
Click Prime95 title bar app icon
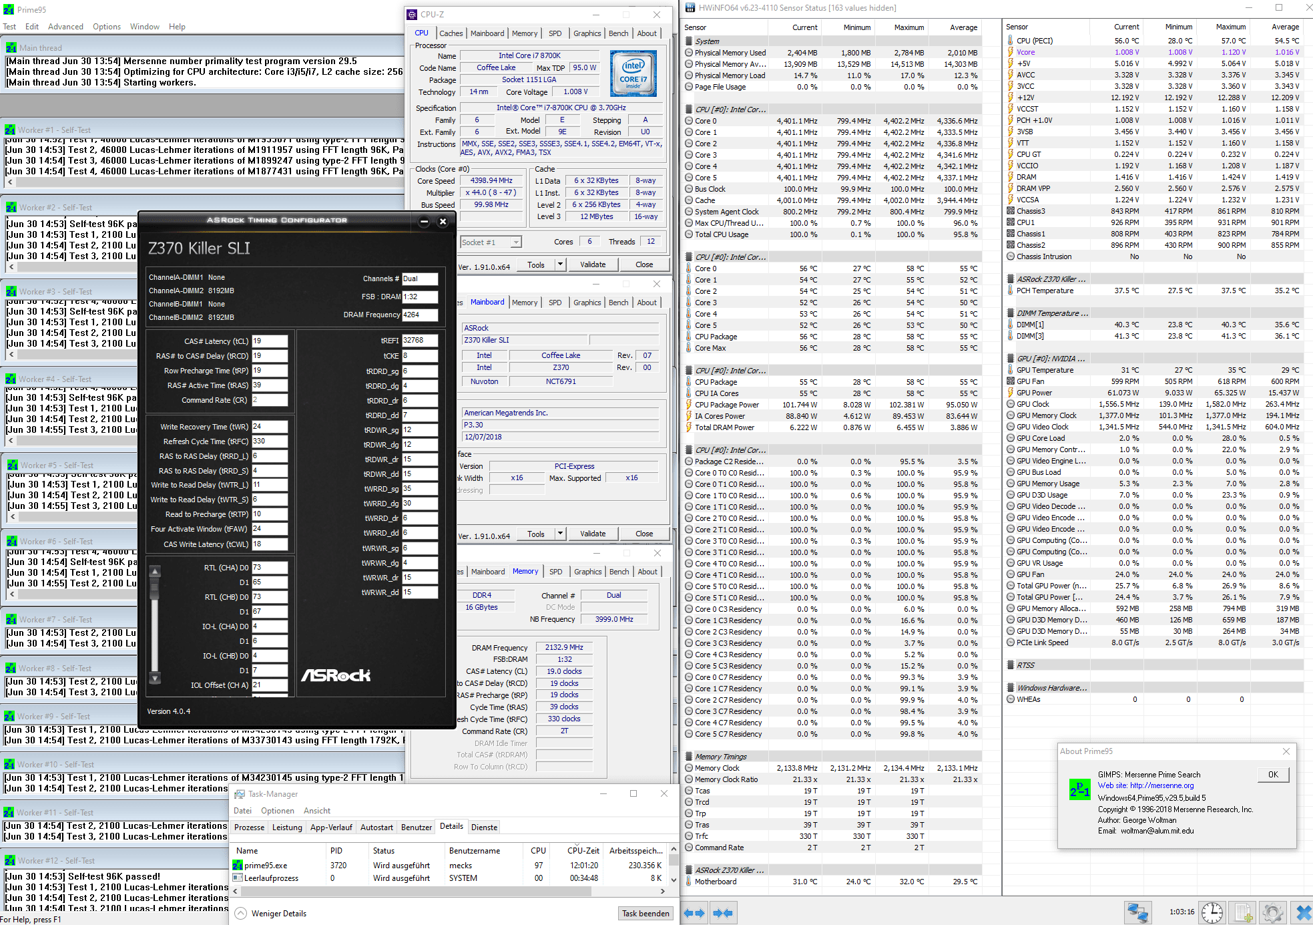tap(9, 9)
